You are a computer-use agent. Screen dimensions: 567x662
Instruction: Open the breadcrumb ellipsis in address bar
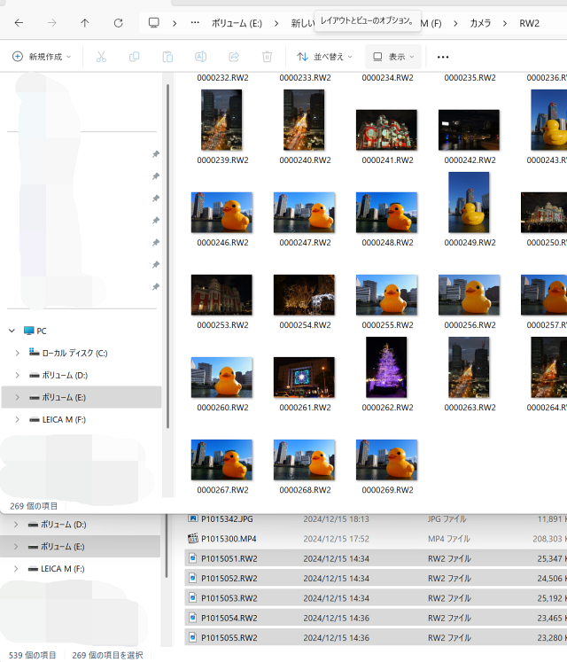coord(195,23)
